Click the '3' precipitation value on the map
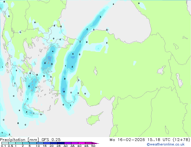 tap(52, 64)
